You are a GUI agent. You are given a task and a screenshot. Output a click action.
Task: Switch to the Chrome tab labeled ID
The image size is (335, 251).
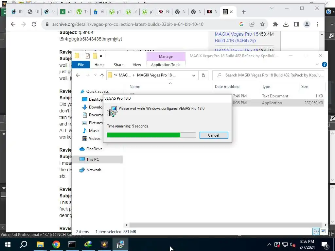point(17,12)
